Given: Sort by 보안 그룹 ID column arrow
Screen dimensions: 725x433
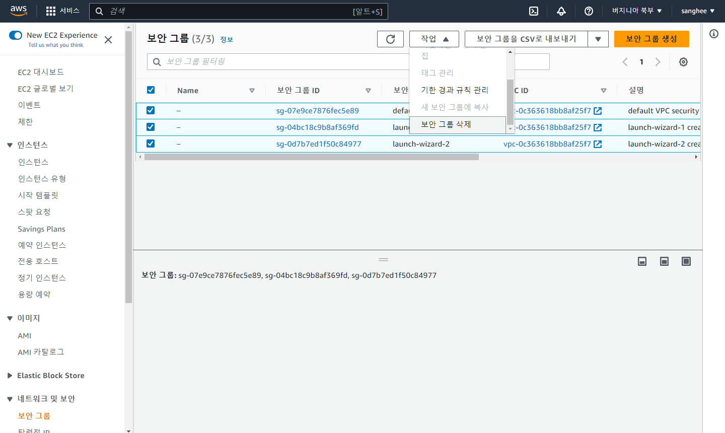Looking at the screenshot, I should [368, 91].
